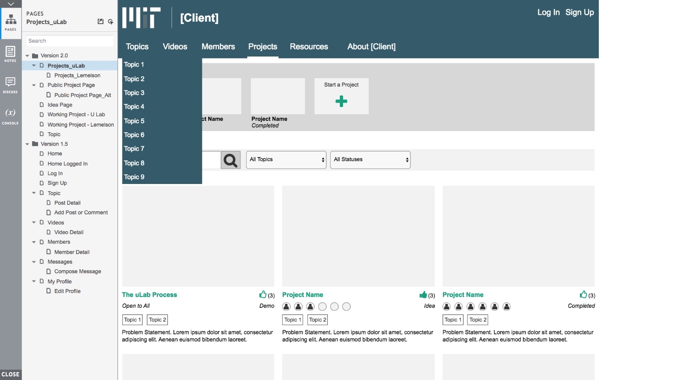Collapse the top-left chevron arrow
Viewport: 691px width, 380px height.
pyautogui.click(x=11, y=4)
